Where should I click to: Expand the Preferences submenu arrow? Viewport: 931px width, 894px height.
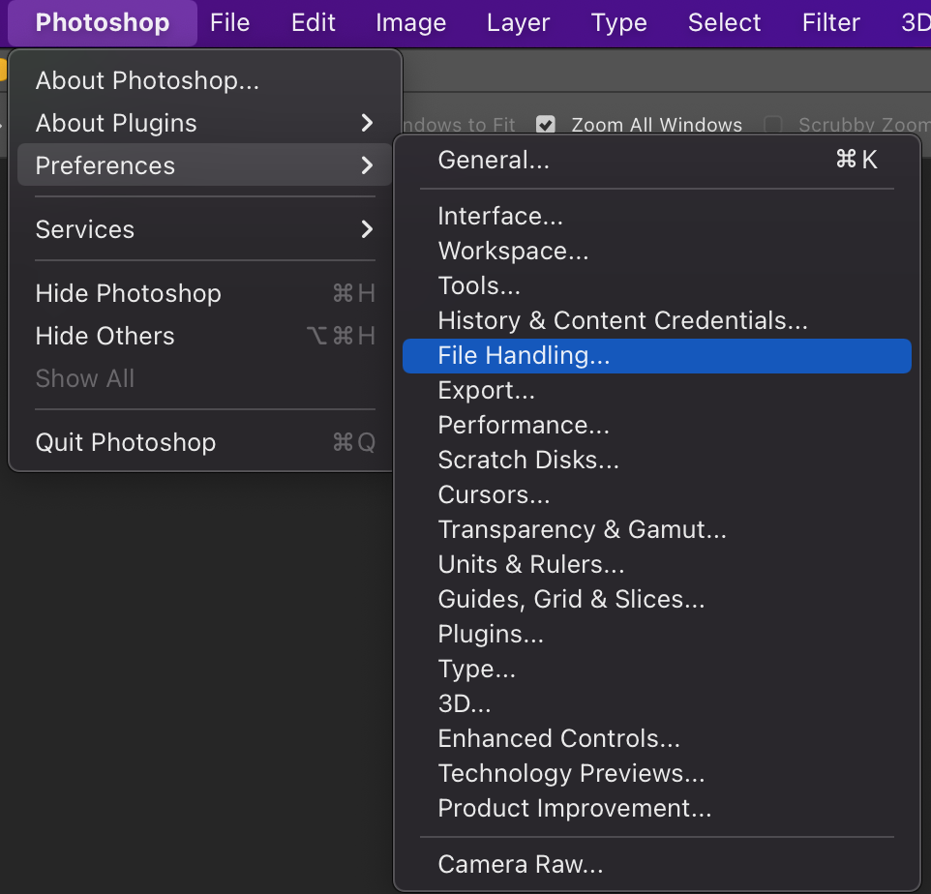pyautogui.click(x=366, y=165)
